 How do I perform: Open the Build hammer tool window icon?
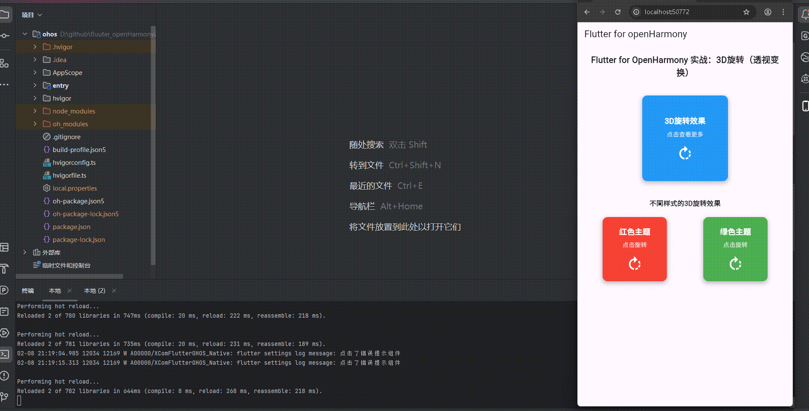click(4, 268)
